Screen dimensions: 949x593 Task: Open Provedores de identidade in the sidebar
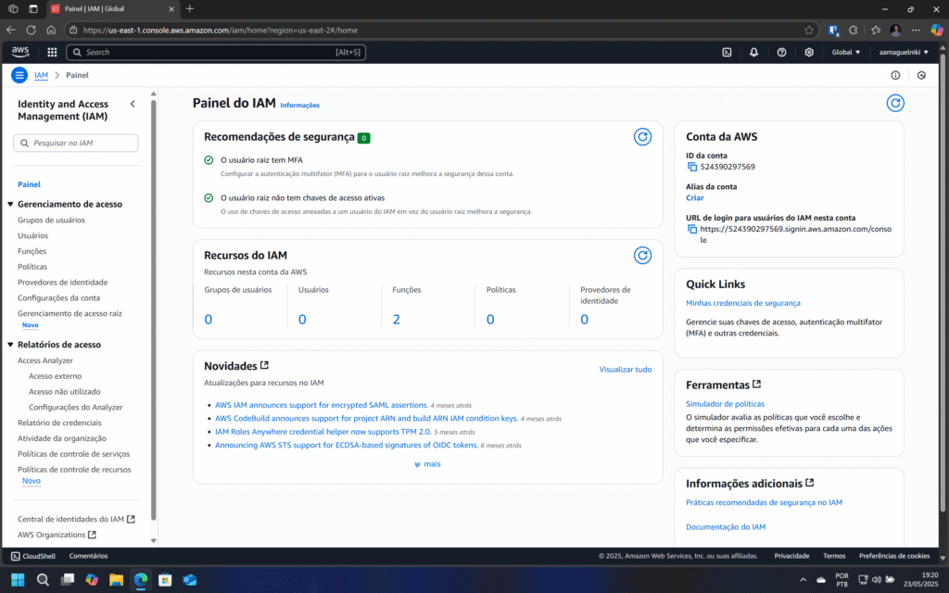pos(62,283)
